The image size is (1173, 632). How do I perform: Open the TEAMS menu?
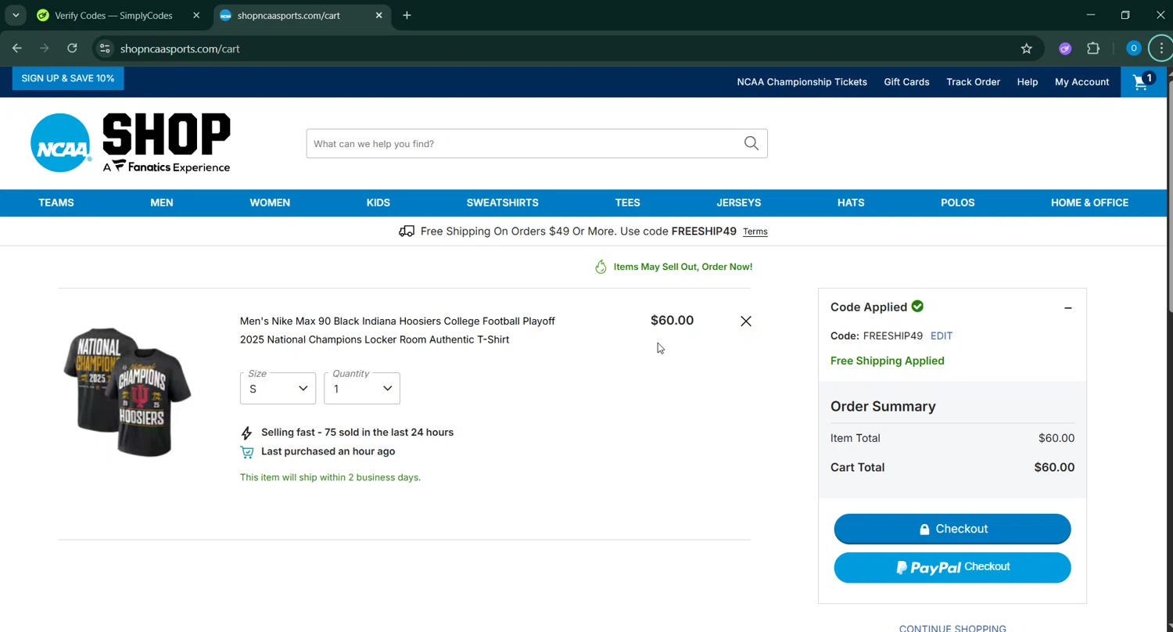(56, 203)
